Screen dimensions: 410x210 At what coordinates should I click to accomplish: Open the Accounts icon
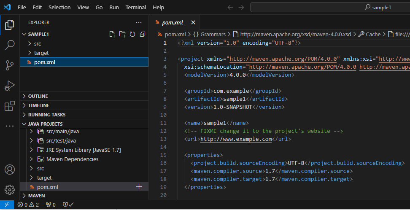(9, 170)
